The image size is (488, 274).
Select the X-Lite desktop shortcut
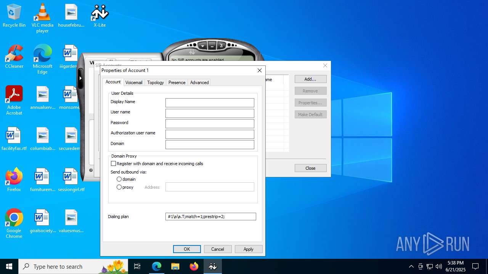[100, 16]
